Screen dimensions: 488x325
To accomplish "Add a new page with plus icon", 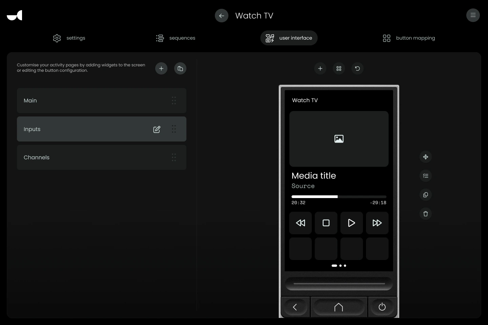I will pyautogui.click(x=161, y=68).
